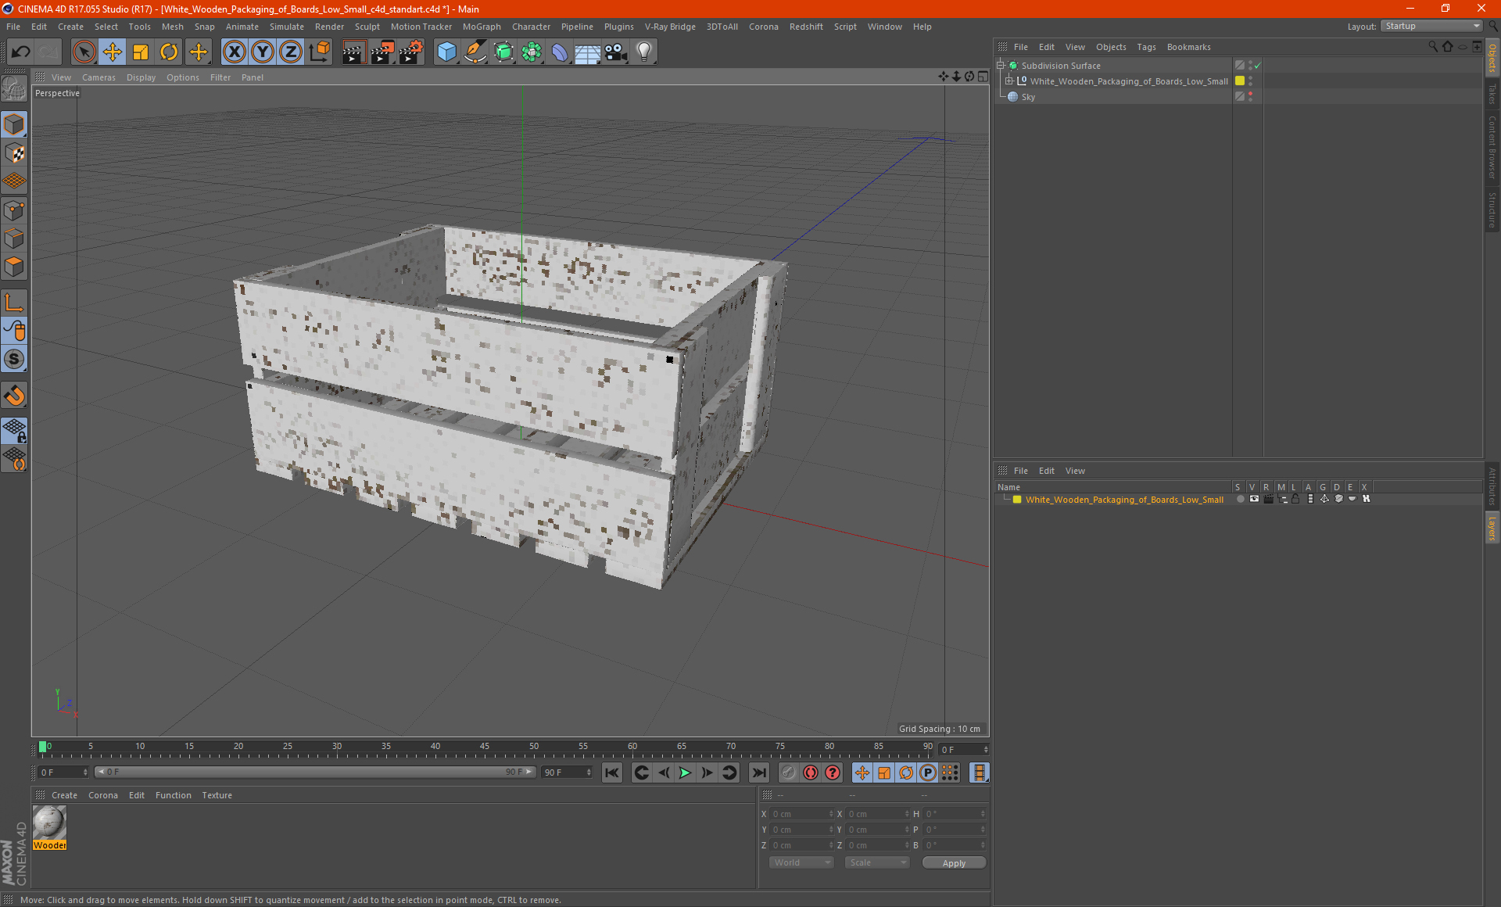Toggle White_Wooden_Packaging object visibility dots
This screenshot has height=907, width=1501.
1250,81
